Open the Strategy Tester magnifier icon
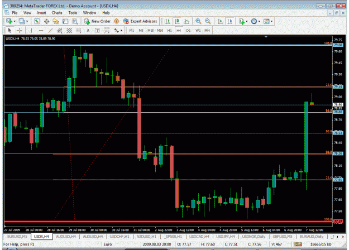Screen dimensions: 349x250 tap(75, 21)
